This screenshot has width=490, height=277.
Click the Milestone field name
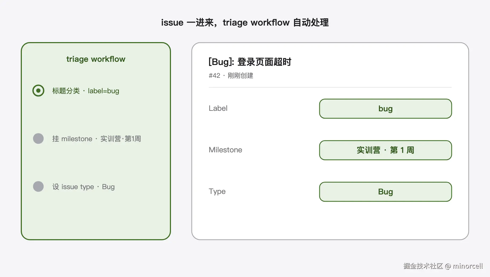(225, 150)
